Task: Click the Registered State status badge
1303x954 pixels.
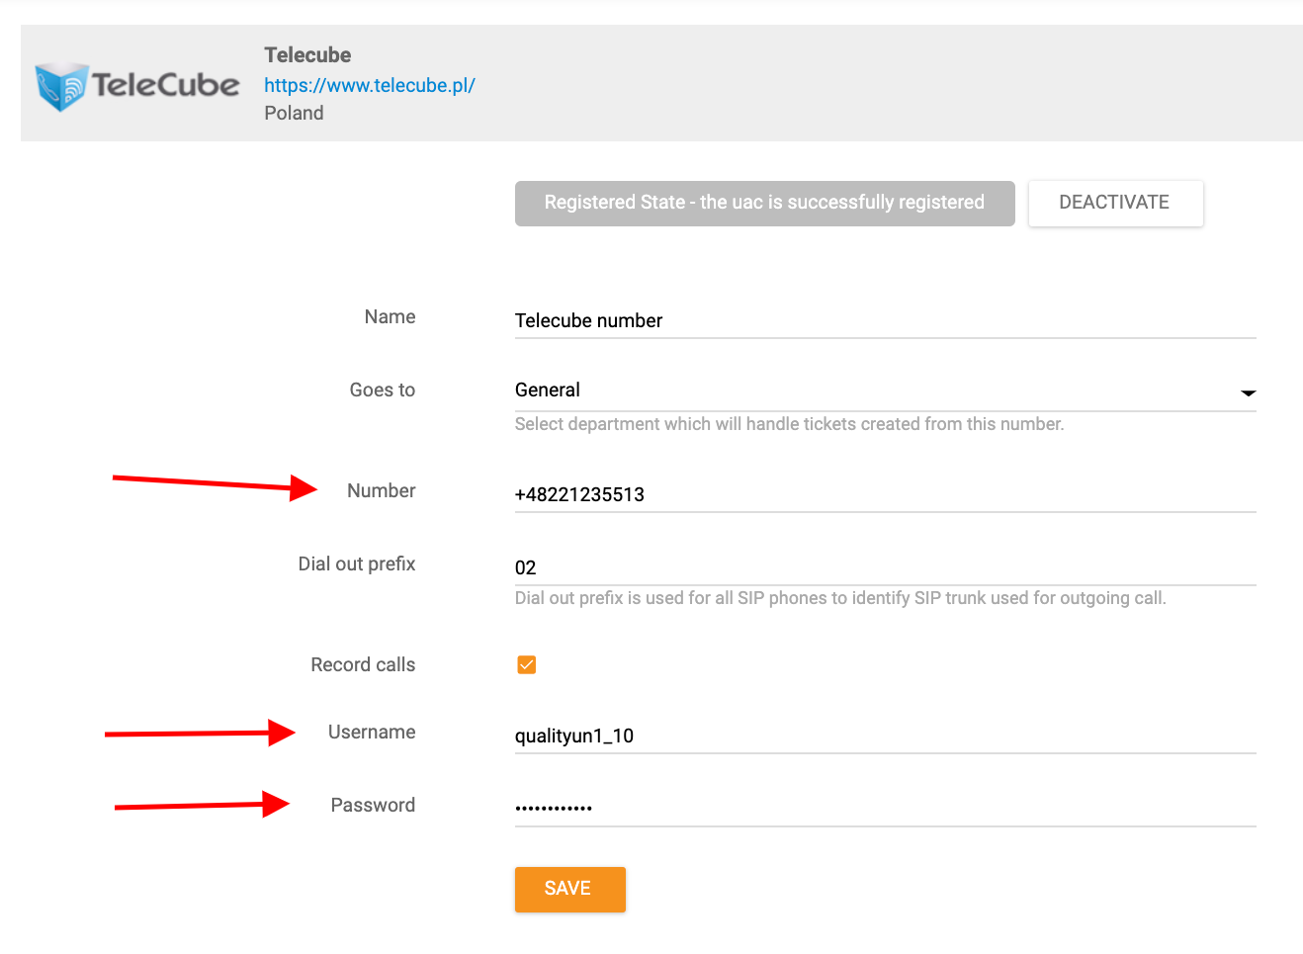Action: [x=764, y=203]
